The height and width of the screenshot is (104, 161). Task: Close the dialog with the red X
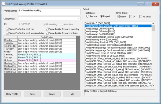pyautogui.click(x=155, y=4)
